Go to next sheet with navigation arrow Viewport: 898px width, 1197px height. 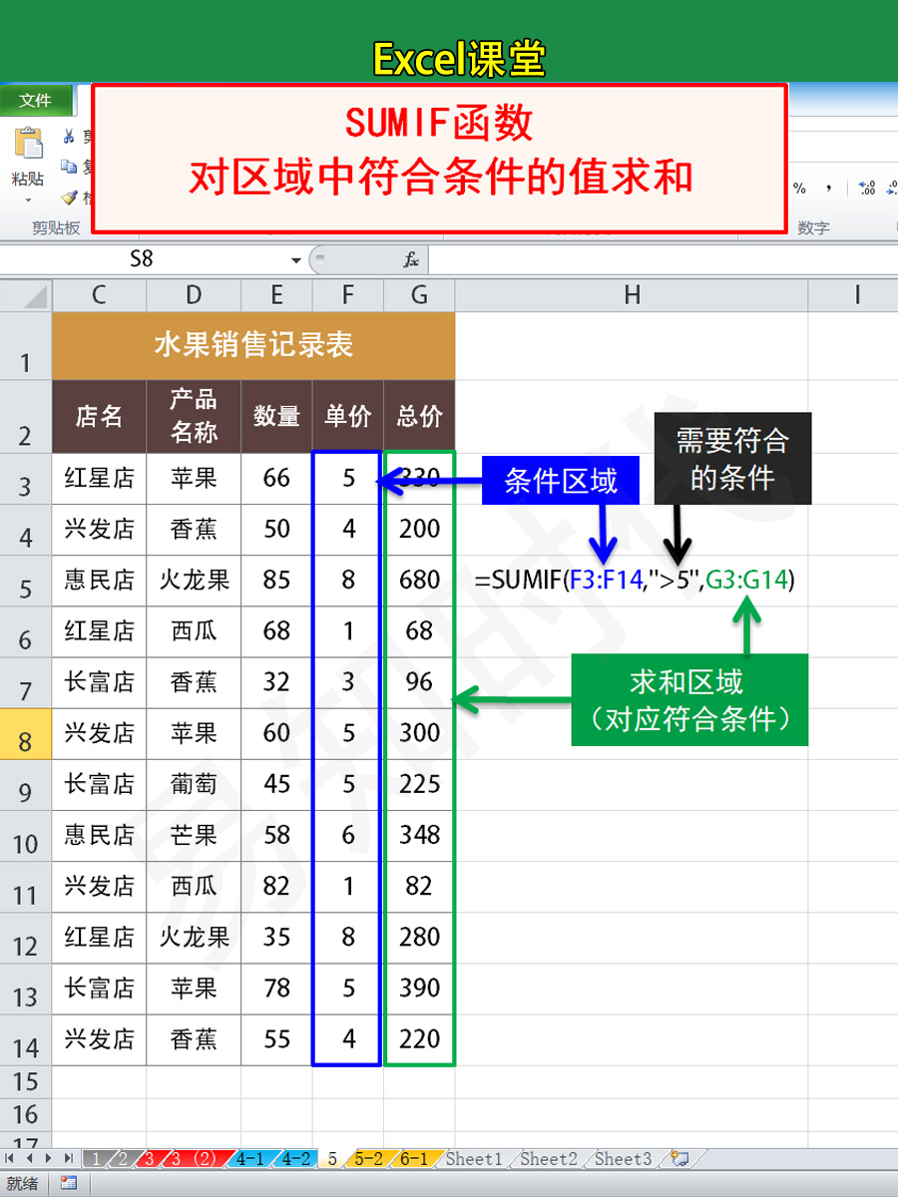coord(49,1158)
